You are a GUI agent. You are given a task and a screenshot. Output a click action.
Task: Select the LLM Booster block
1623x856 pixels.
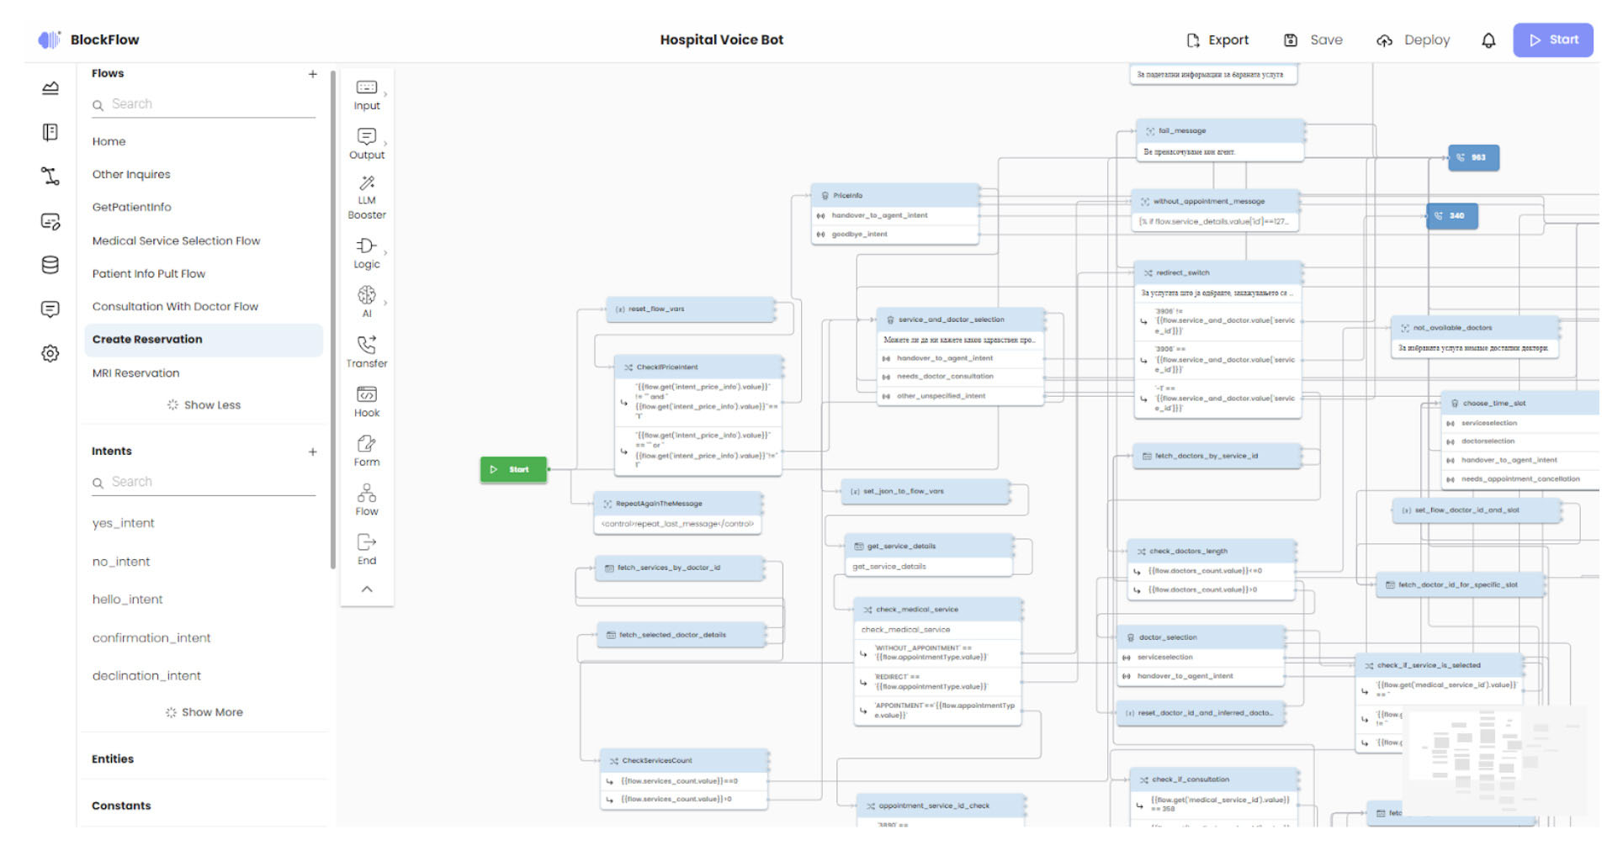pos(366,197)
